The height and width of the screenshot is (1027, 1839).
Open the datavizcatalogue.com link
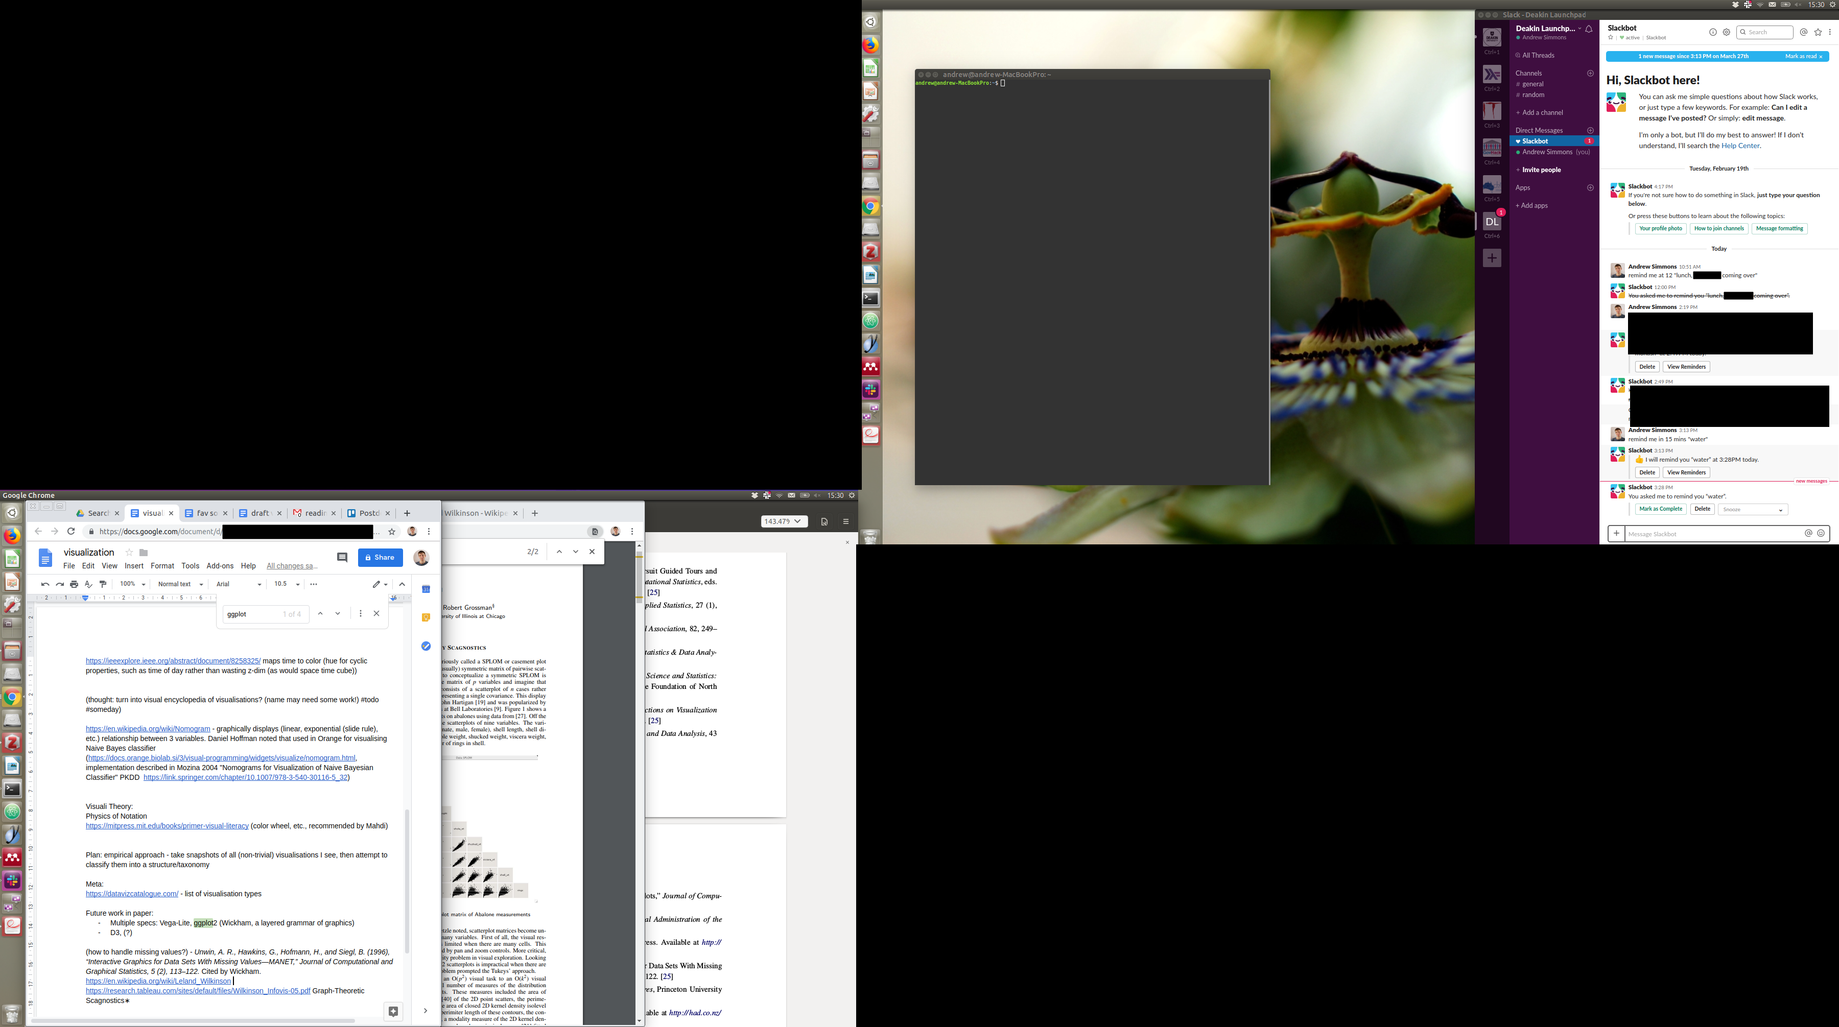point(132,894)
